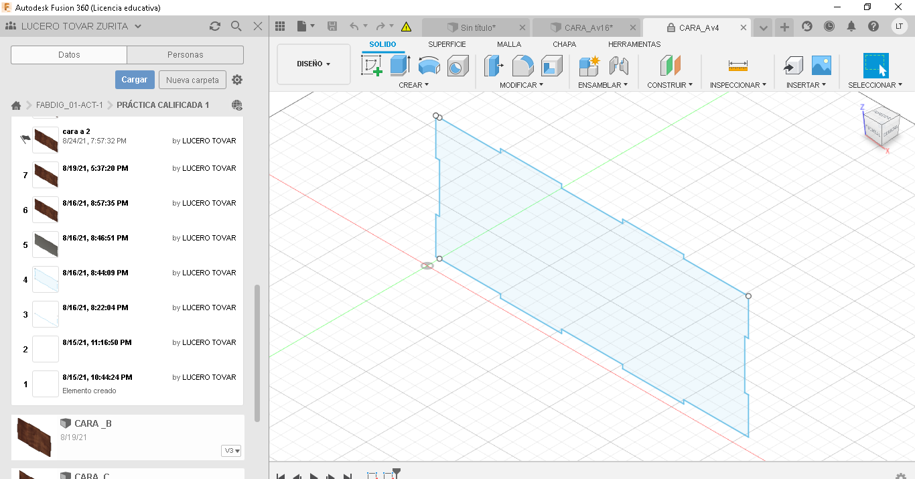Expand the MODIFICAR dropdown menu
Viewport: 915px width, 479px height.
coord(521,85)
